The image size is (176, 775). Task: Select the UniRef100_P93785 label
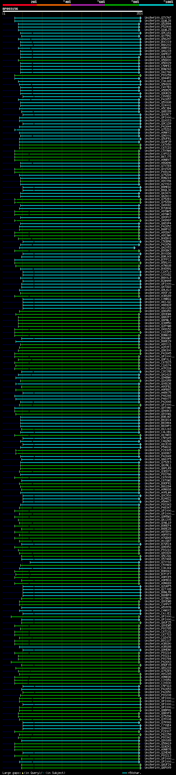click(158, 628)
